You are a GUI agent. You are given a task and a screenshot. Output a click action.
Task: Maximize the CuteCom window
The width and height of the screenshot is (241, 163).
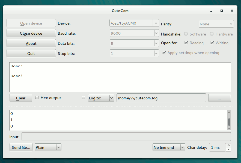pos(222,11)
